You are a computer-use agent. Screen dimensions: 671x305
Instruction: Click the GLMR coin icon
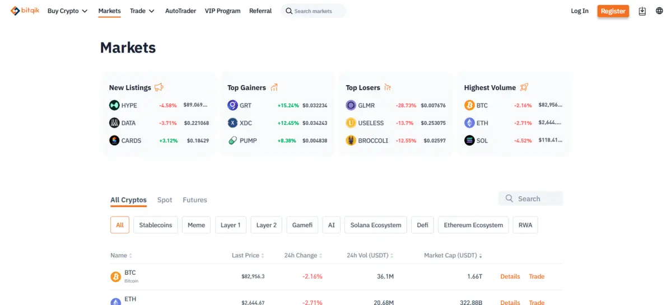pyautogui.click(x=351, y=105)
